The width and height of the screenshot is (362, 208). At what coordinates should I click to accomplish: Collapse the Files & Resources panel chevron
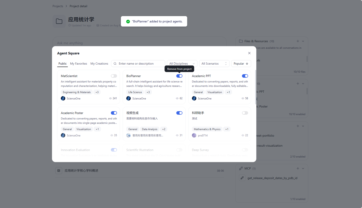(303, 41)
